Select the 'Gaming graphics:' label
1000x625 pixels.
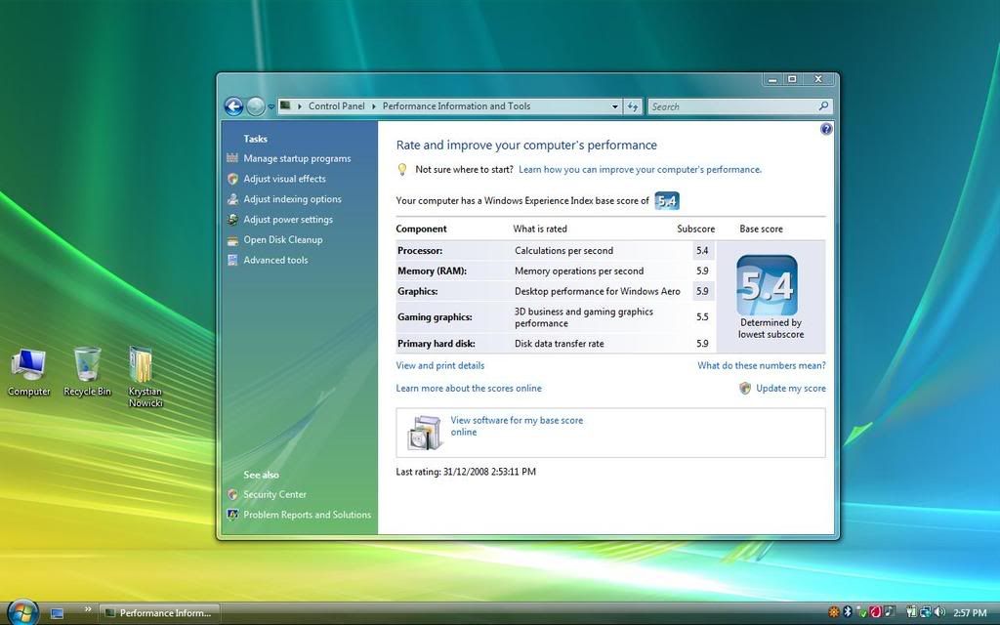(x=435, y=317)
